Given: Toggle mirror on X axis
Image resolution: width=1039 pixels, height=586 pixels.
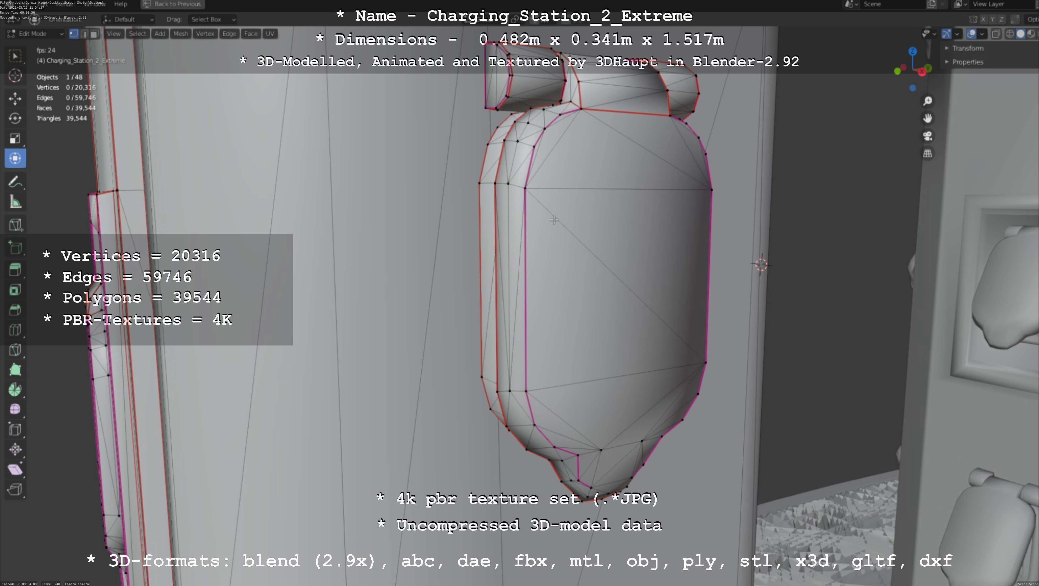Looking at the screenshot, I should [x=983, y=19].
